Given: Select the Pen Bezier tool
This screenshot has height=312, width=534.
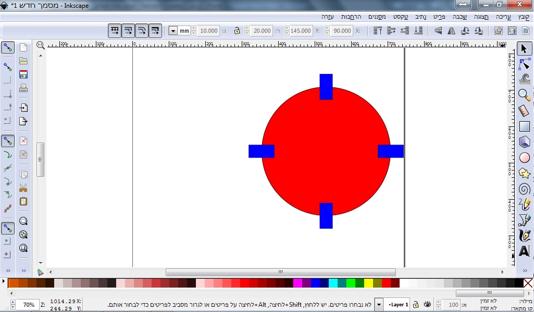Looking at the screenshot, I should 525,220.
